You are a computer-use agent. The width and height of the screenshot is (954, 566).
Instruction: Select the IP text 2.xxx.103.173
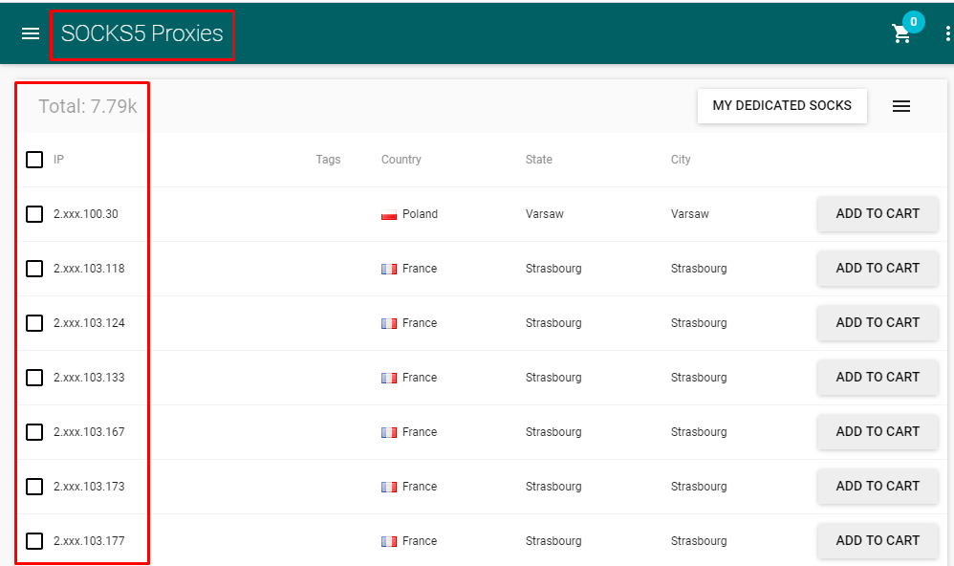tap(89, 487)
